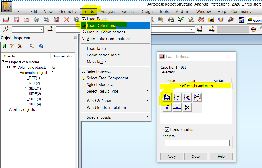Open the Robot PRO application menu
Screen dimensions: 262x168
pyautogui.click(x=7, y=7)
